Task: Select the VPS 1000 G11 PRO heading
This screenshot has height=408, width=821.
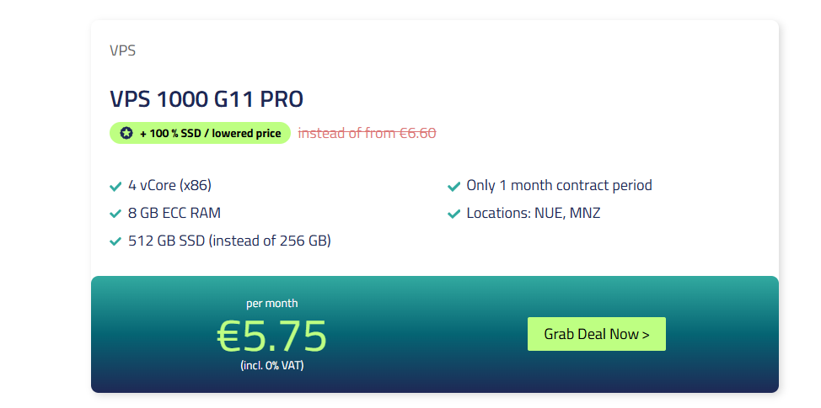Action: click(207, 99)
